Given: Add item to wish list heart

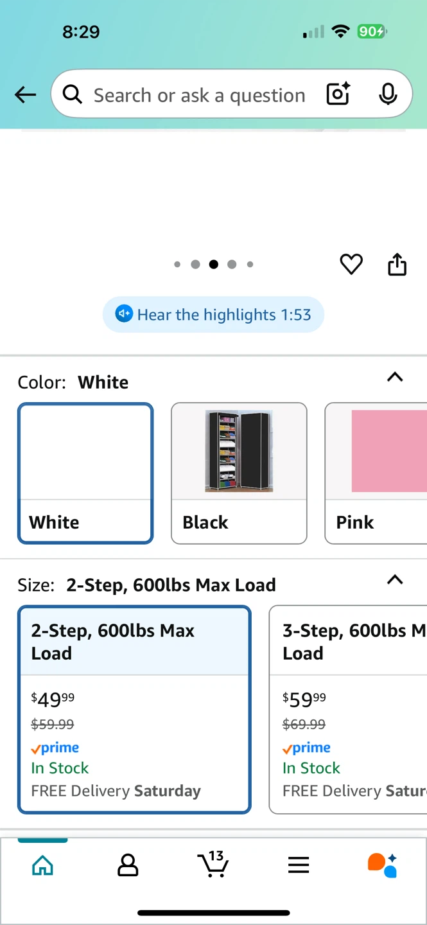Looking at the screenshot, I should pyautogui.click(x=351, y=264).
